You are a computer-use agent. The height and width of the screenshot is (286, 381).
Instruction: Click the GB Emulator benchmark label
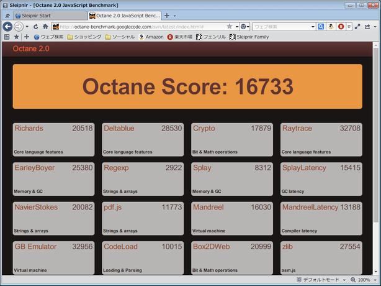coord(35,247)
